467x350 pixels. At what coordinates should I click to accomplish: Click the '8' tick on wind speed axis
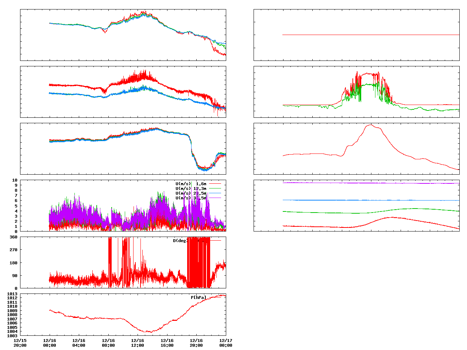coord(16,190)
